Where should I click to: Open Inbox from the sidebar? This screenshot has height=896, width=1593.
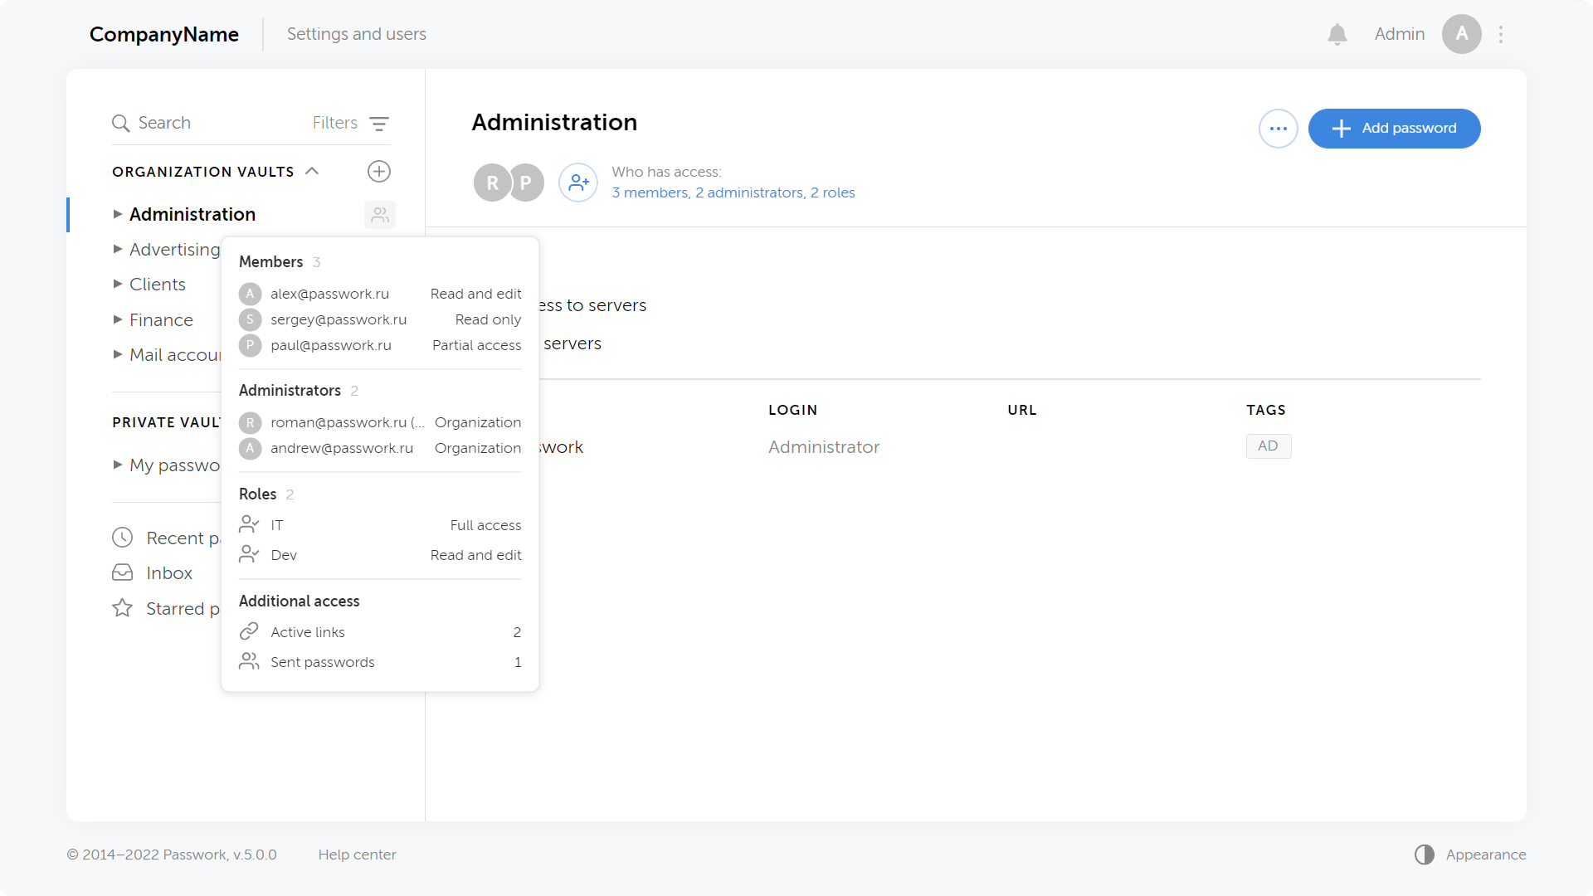(168, 573)
